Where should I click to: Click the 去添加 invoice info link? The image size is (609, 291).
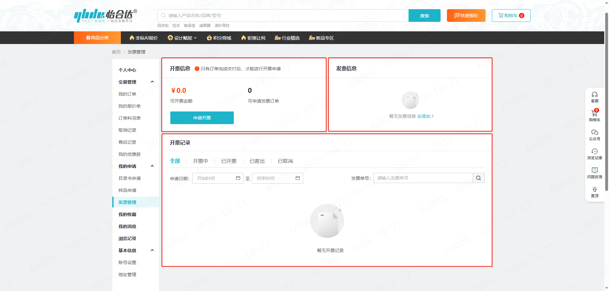425,116
